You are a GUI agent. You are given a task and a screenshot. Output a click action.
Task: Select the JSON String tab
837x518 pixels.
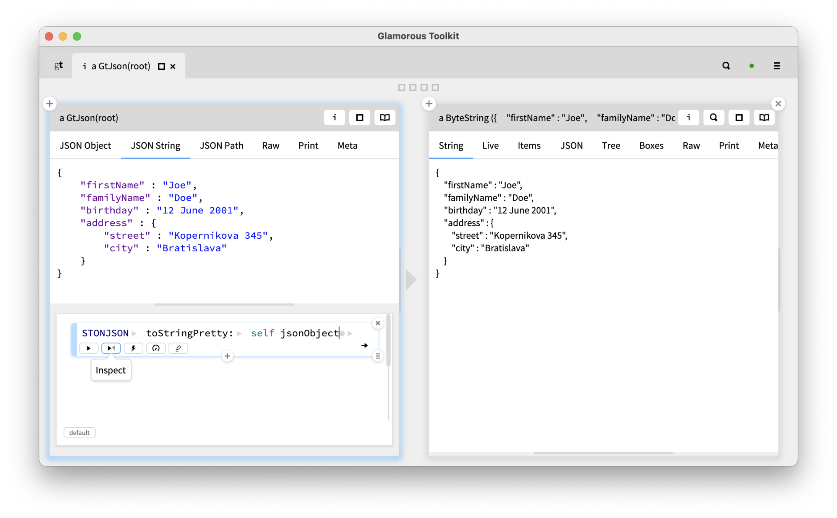[156, 146]
